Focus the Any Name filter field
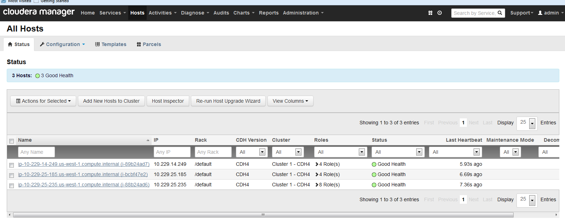Viewport: 565px width, 220px height. (x=36, y=152)
